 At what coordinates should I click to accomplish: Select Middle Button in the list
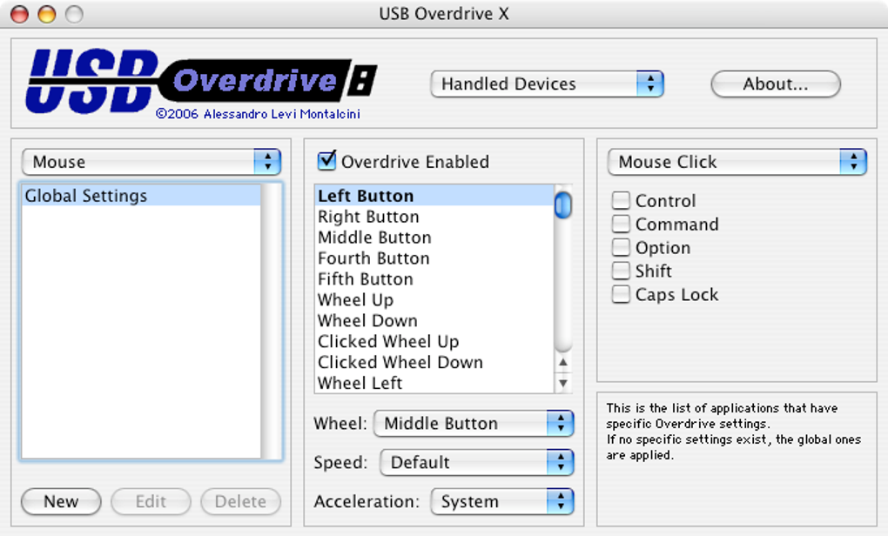click(x=434, y=238)
